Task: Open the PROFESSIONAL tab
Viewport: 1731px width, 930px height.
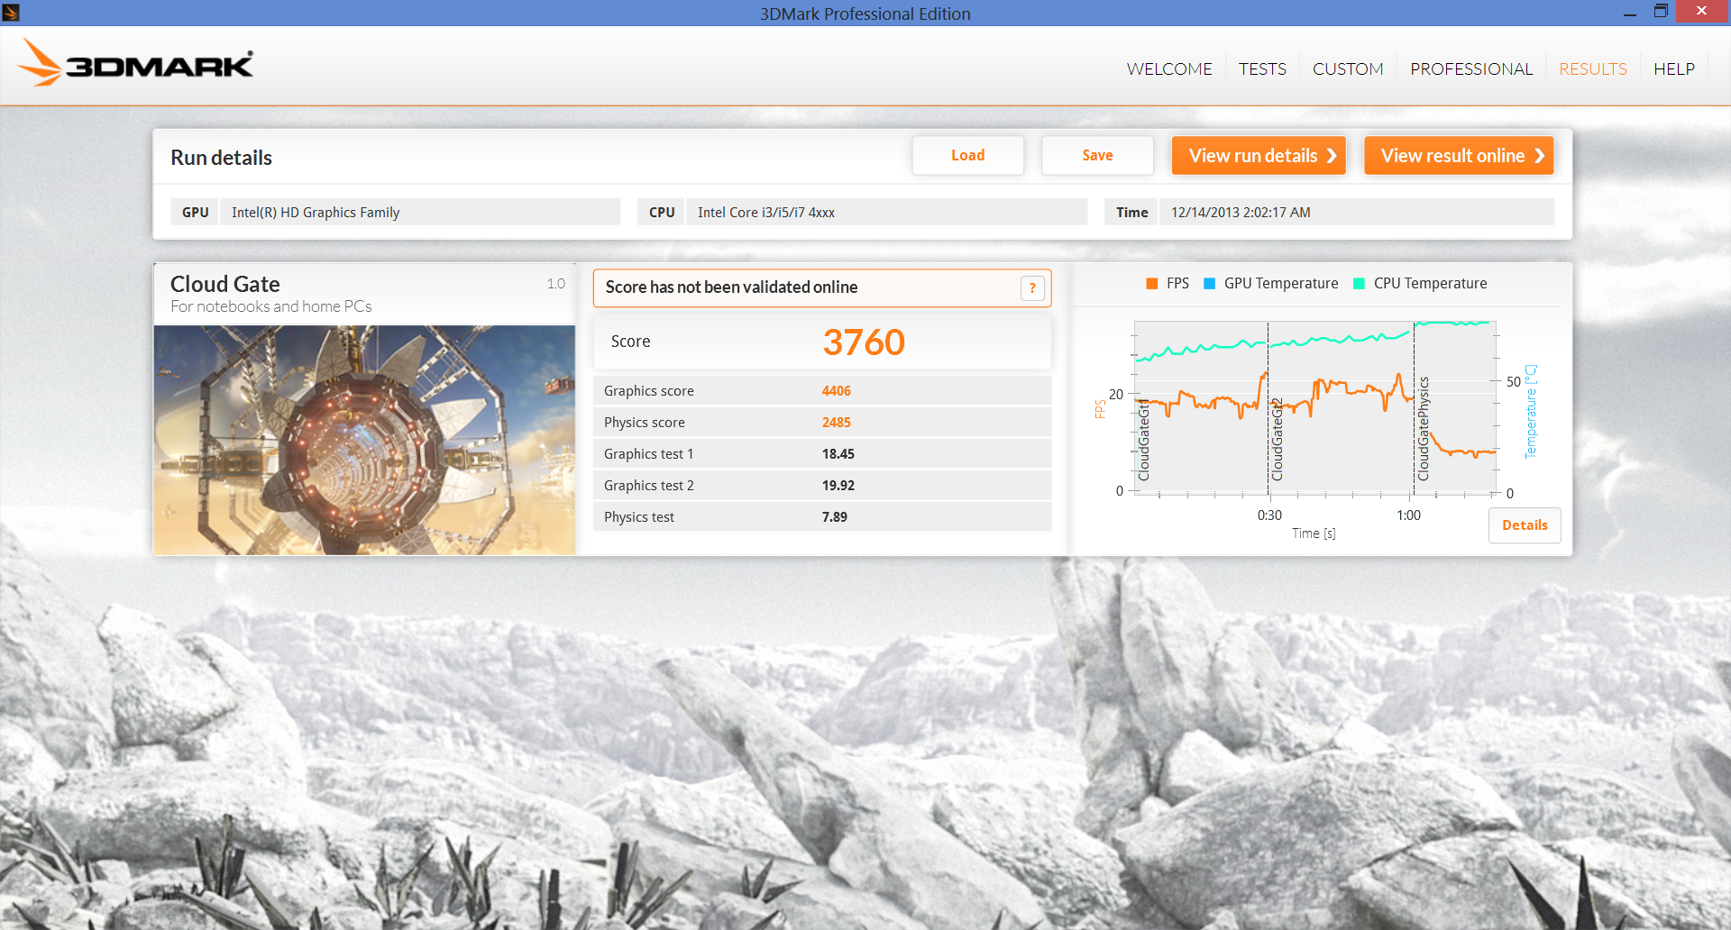Action: pyautogui.click(x=1471, y=68)
